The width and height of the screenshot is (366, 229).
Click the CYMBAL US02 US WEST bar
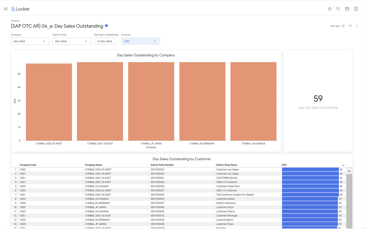tap(49, 102)
